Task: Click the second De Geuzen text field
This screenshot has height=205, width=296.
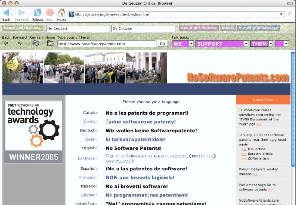Action: pos(143,28)
